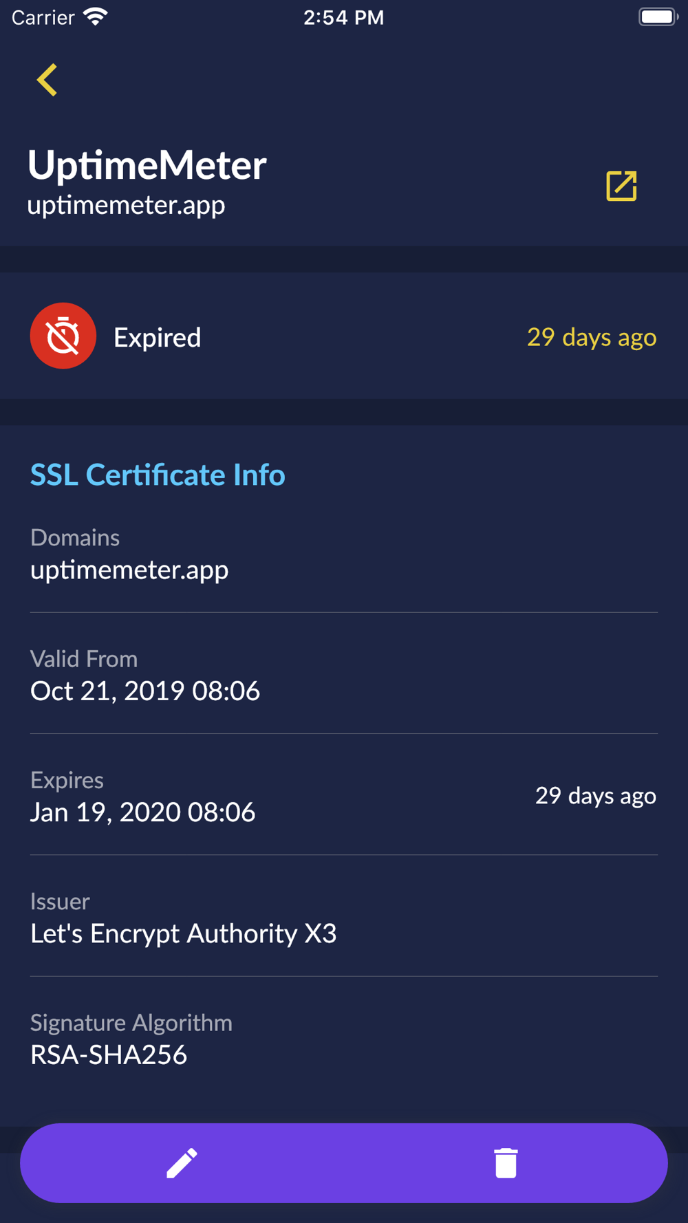Tap the uptimemeter.app subtitle URL
The height and width of the screenshot is (1223, 688).
(127, 205)
